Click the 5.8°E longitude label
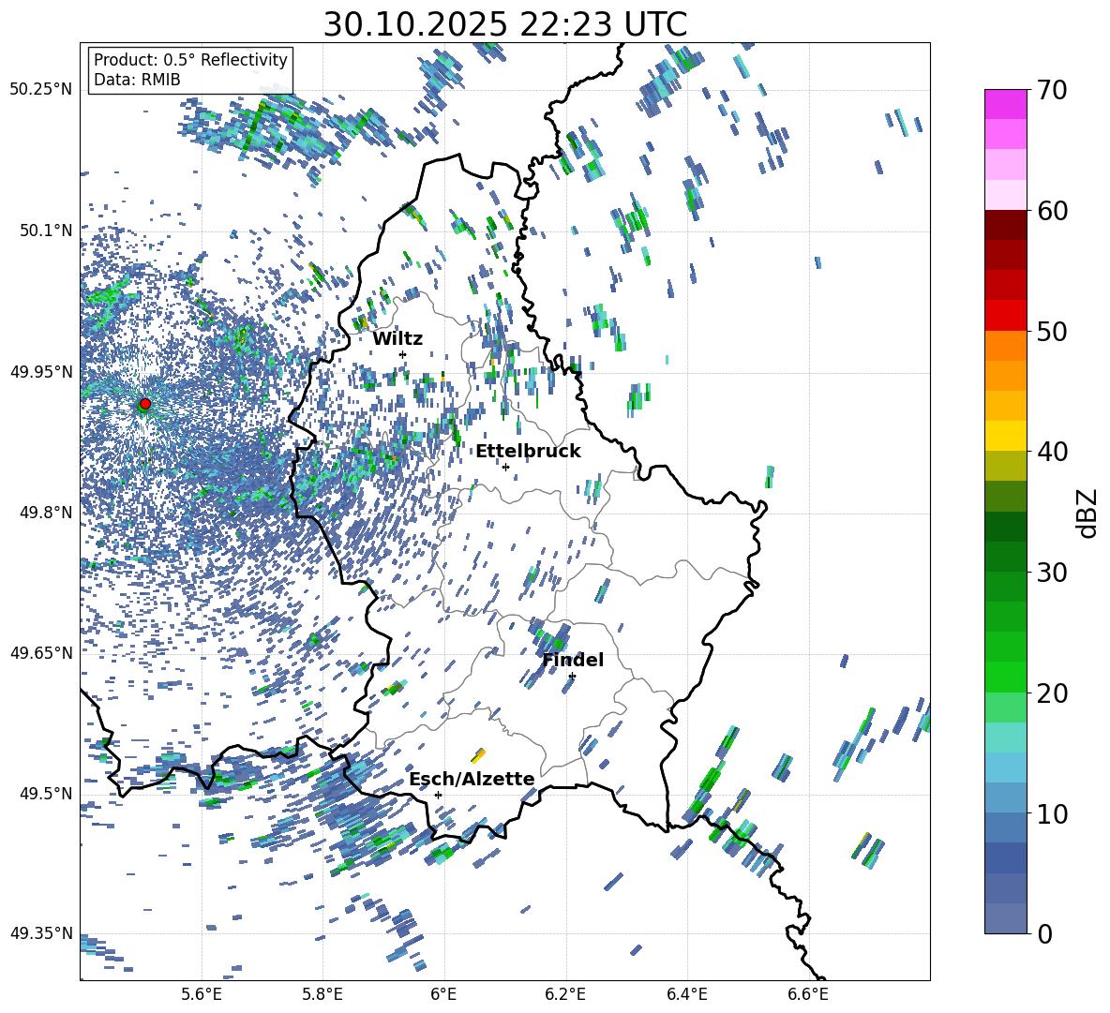This screenshot has width=1110, height=1013. coord(322,994)
